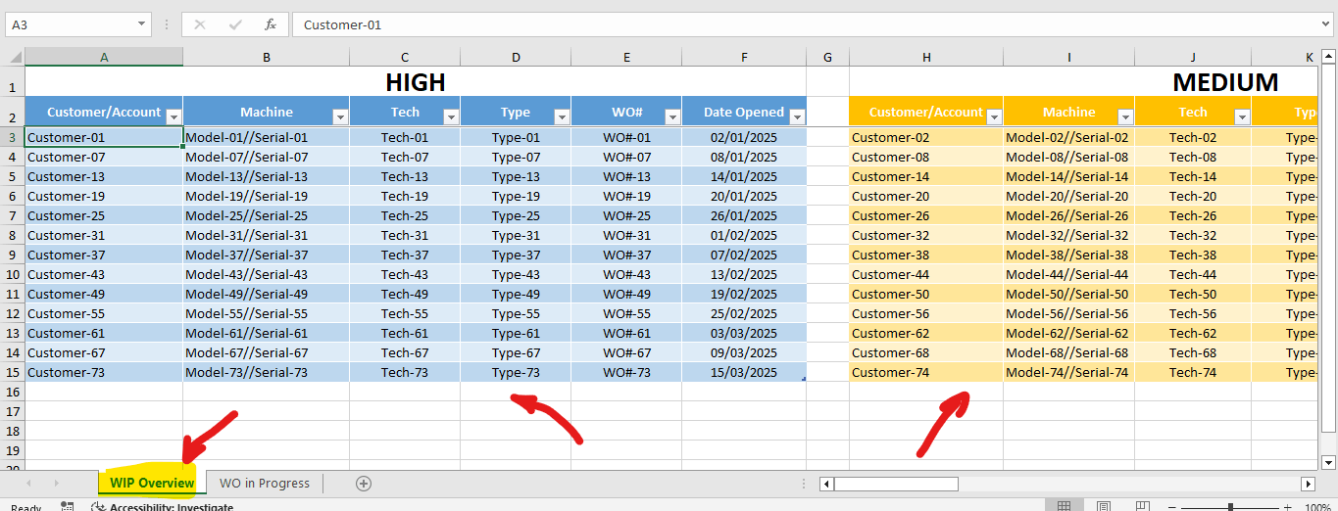Screen dimensions: 1338x511
Task: Open HIGH Tech filter dropdown
Action: point(451,116)
